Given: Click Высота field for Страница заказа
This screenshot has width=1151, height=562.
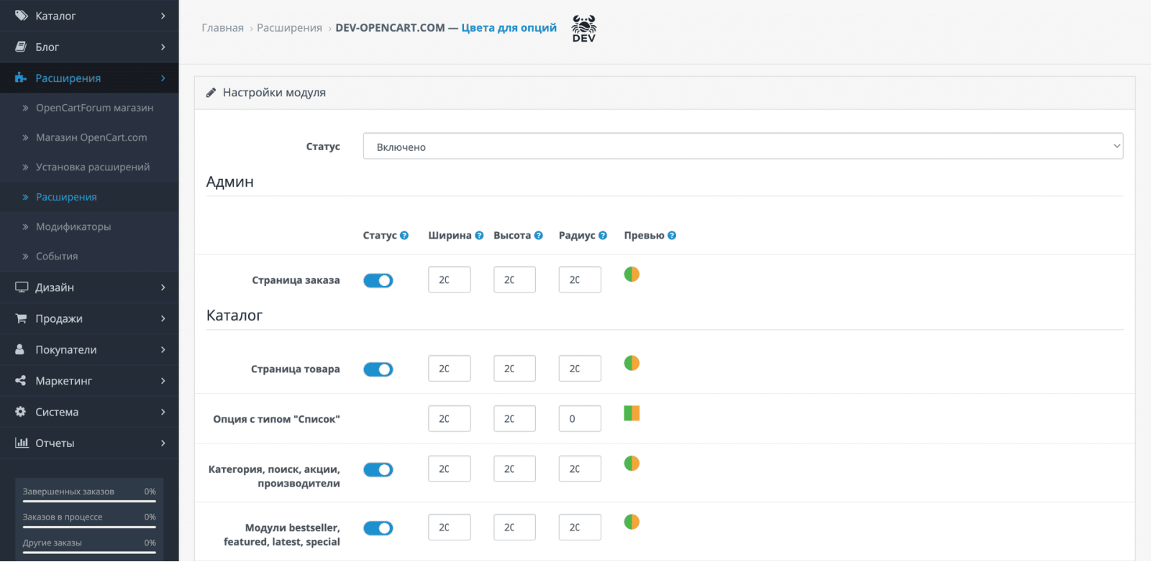Looking at the screenshot, I should [x=514, y=280].
